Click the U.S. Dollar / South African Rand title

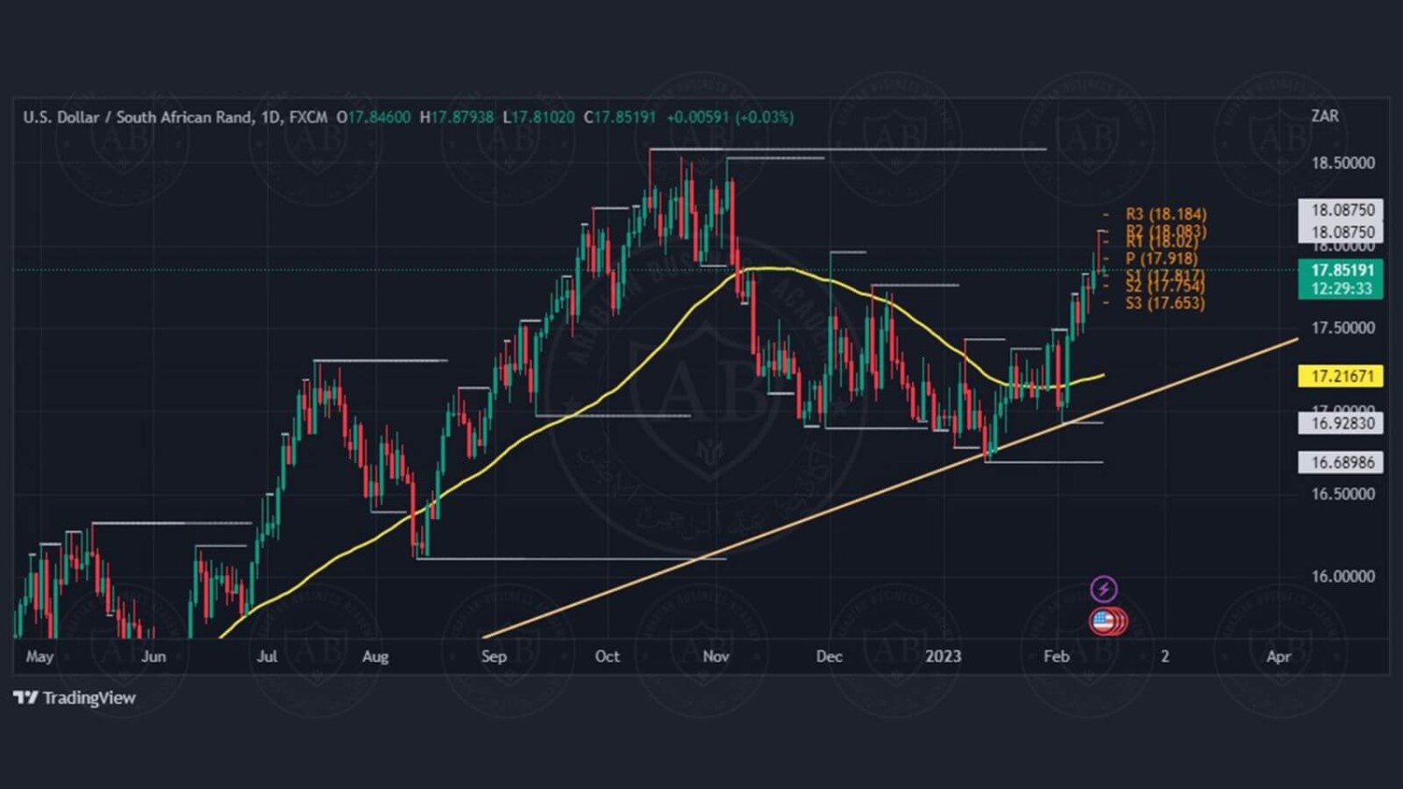[x=137, y=117]
